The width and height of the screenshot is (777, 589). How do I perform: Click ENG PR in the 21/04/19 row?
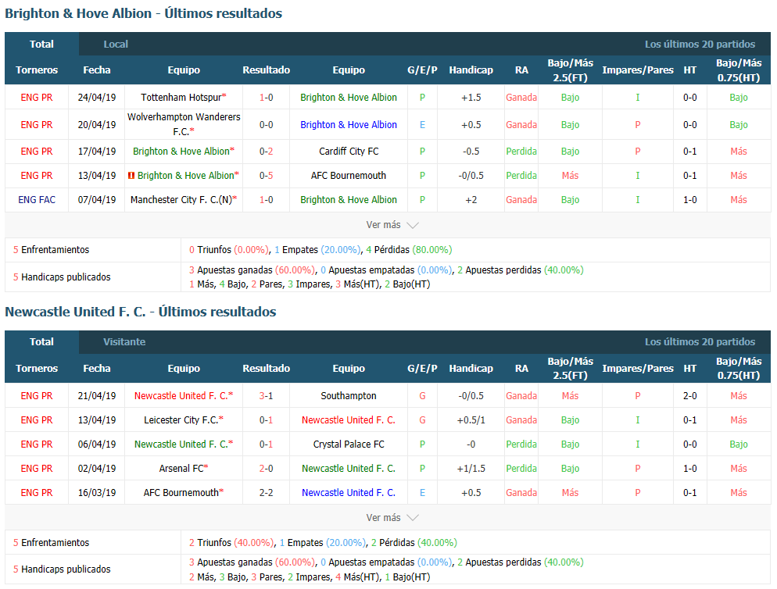coord(37,396)
